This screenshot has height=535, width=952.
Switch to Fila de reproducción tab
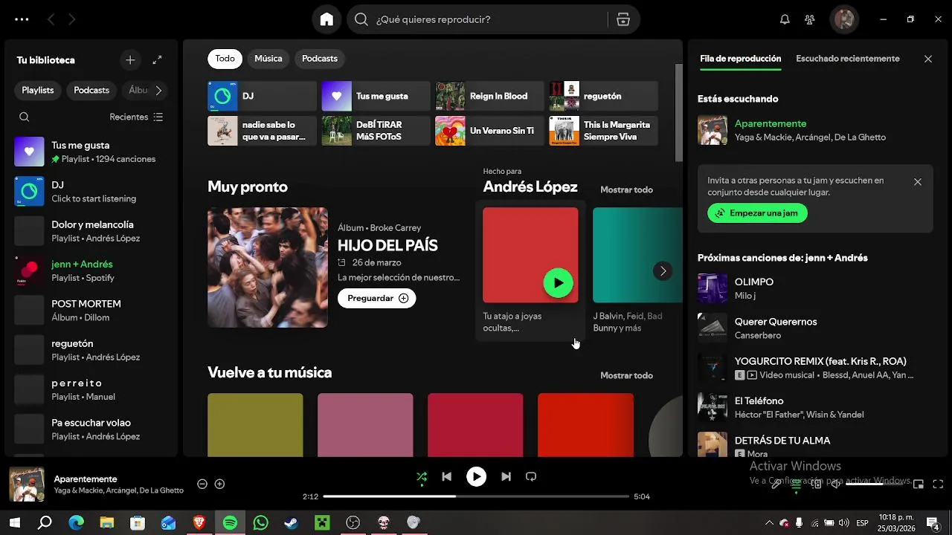(x=740, y=59)
